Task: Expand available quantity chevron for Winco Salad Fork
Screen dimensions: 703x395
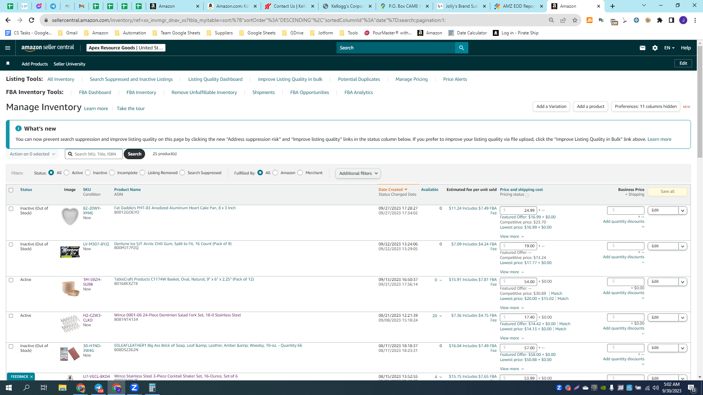Action: 440,316
